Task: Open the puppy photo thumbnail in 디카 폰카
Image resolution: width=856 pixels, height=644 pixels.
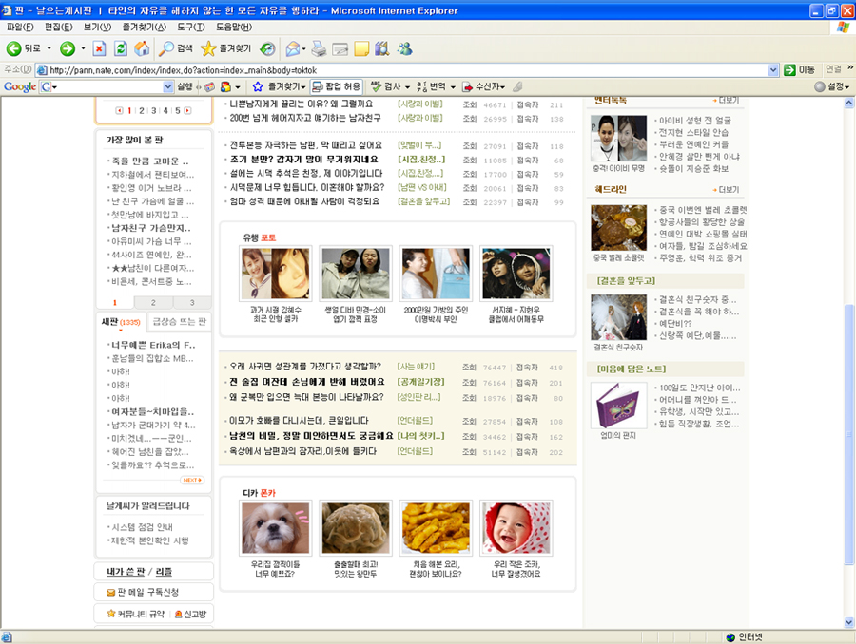Action: [275, 528]
